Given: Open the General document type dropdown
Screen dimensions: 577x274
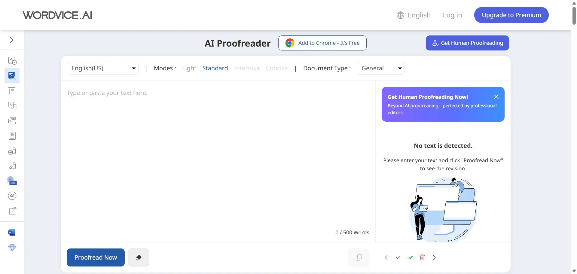Looking at the screenshot, I should 381,68.
